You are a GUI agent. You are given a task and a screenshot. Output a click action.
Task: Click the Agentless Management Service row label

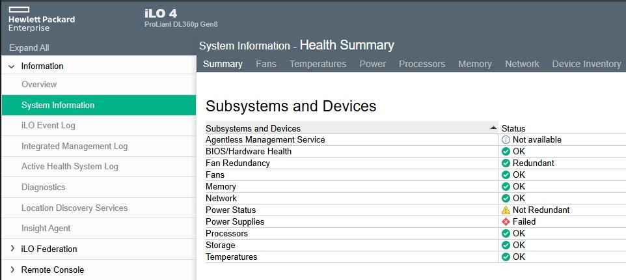pos(265,140)
